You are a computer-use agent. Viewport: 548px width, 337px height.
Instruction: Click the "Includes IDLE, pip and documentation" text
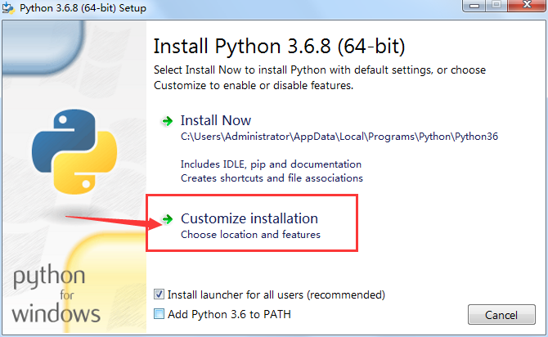click(271, 164)
